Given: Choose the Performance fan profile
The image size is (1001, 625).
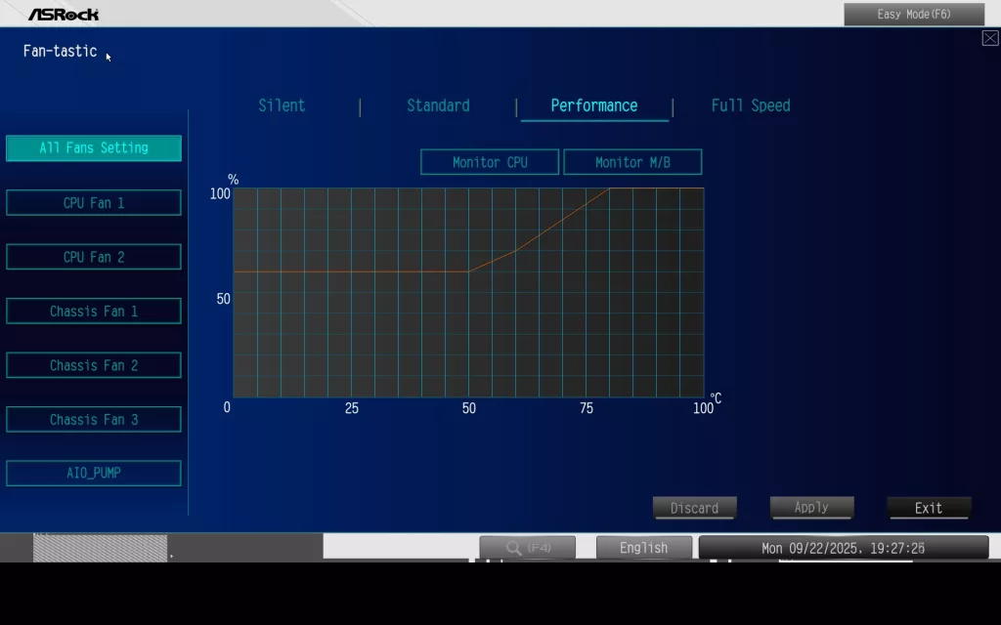Looking at the screenshot, I should coord(593,105).
